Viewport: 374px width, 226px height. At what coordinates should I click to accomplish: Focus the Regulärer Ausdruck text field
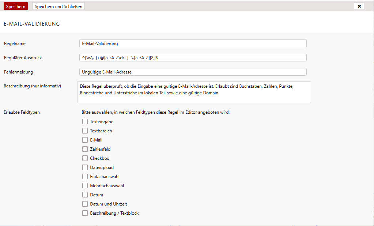pos(193,58)
